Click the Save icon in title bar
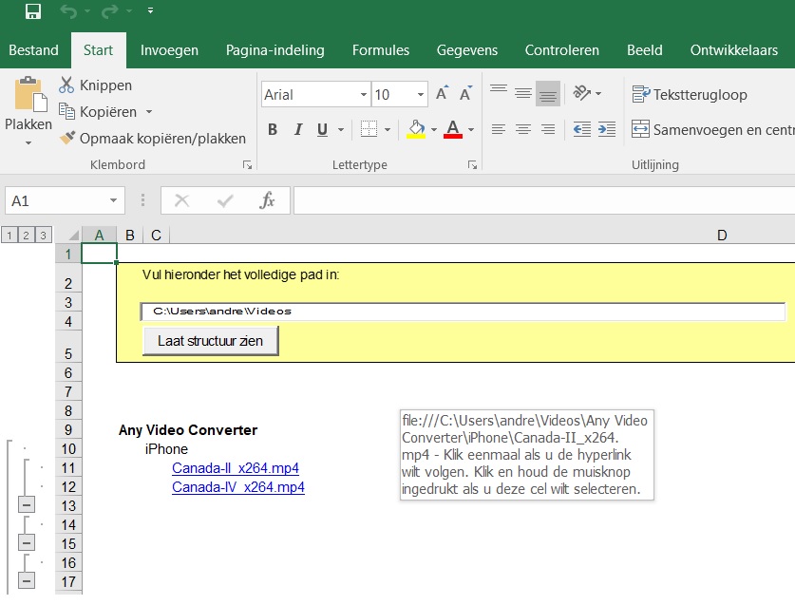 (32, 12)
